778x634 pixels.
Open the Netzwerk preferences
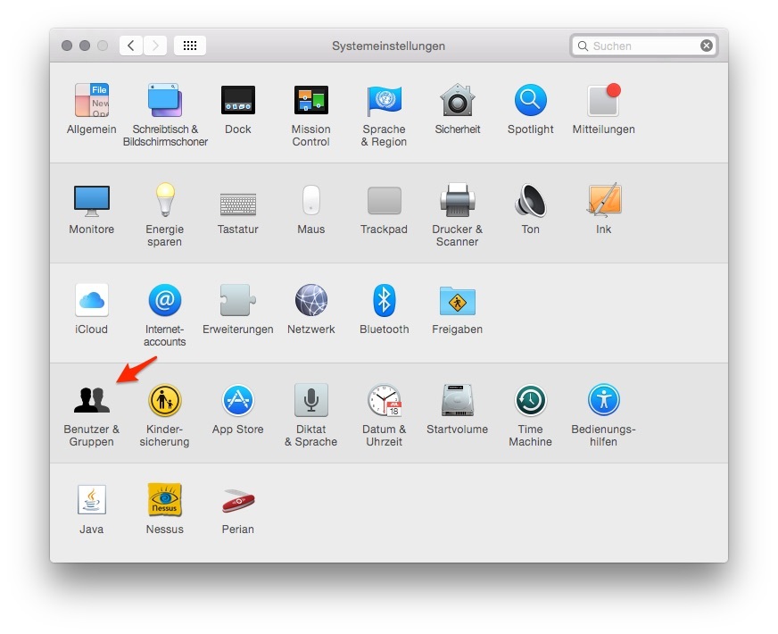(x=310, y=301)
